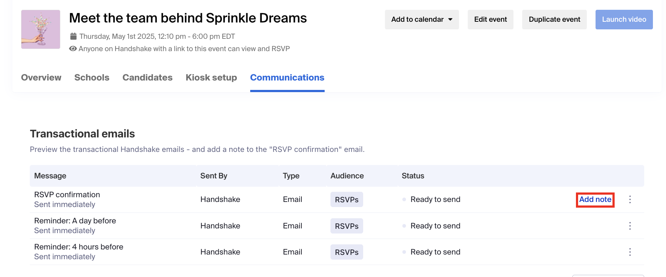Click Handshake sender in RSVP confirmation row
This screenshot has width=666, height=277.
point(220,199)
